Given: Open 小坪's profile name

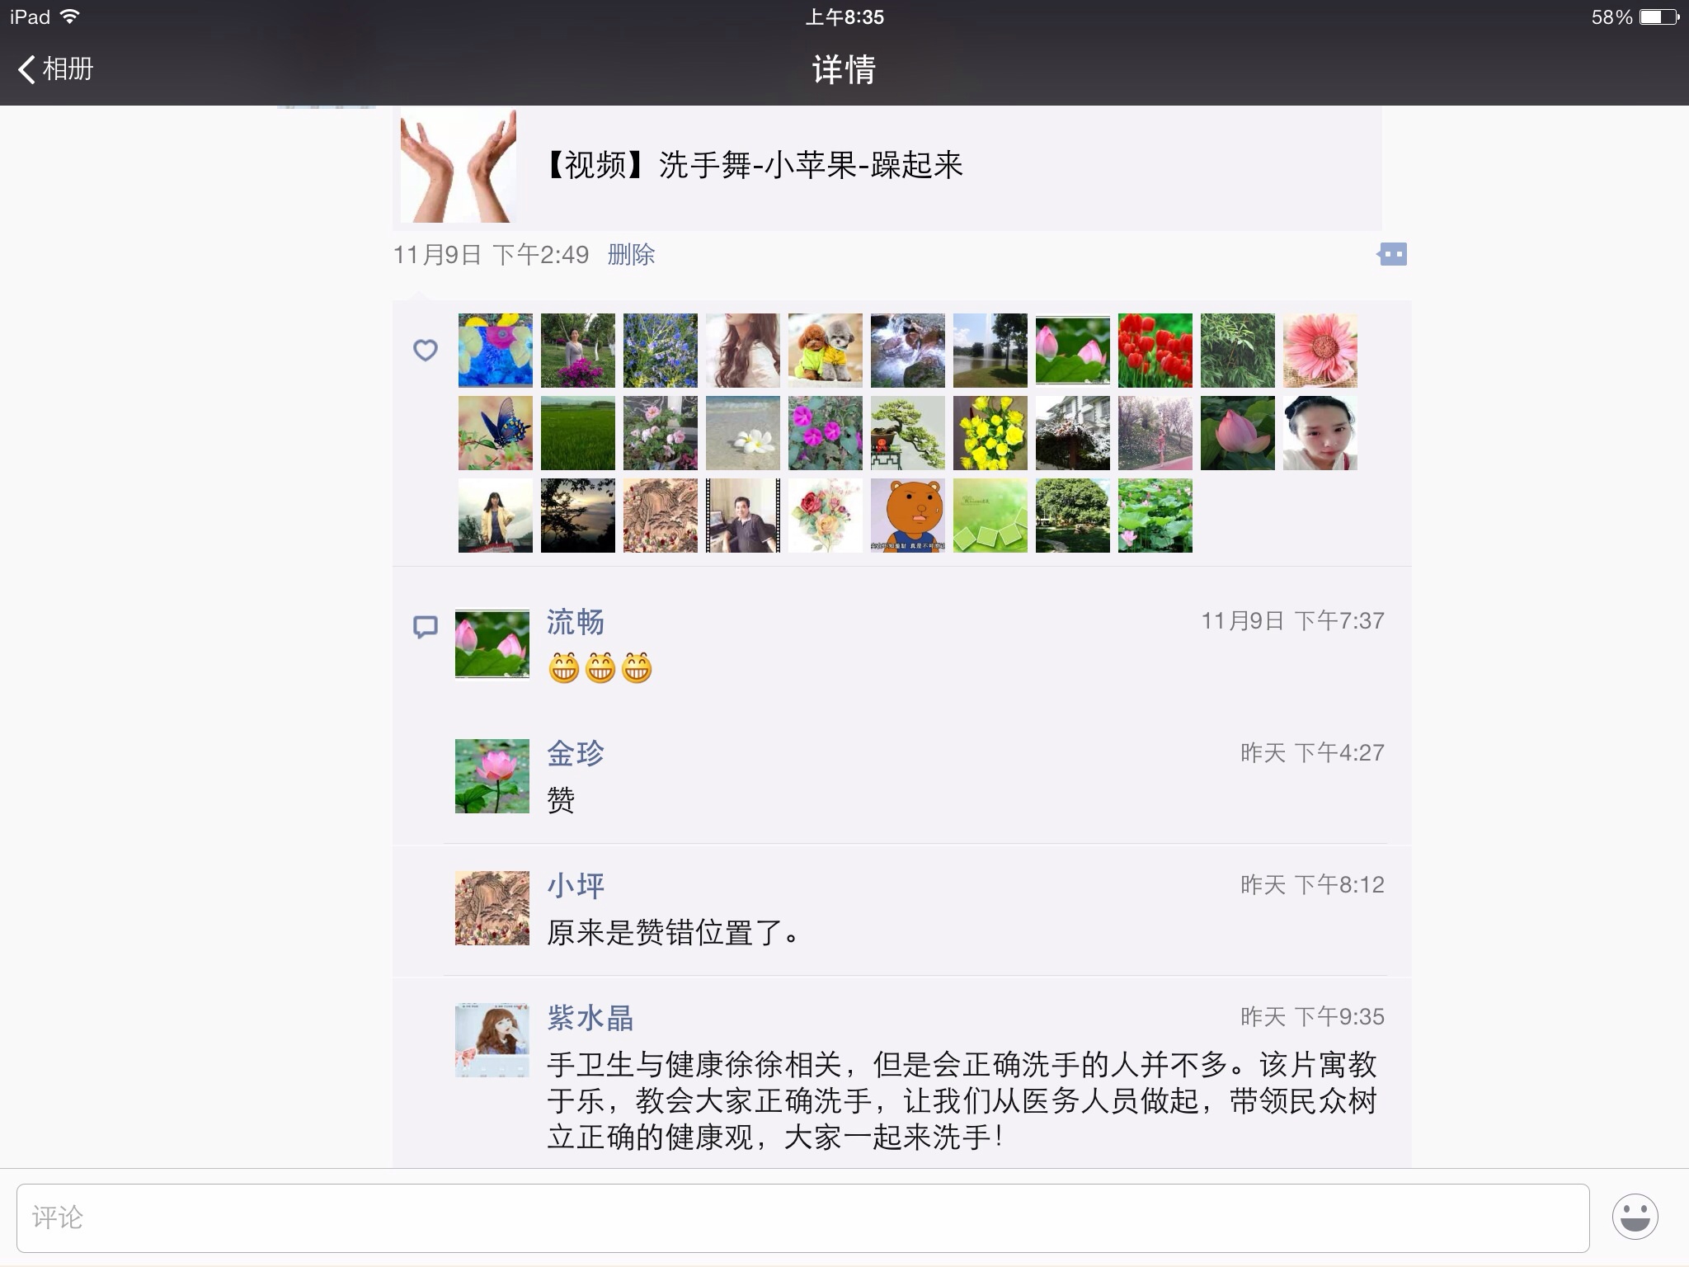Looking at the screenshot, I should pyautogui.click(x=576, y=885).
